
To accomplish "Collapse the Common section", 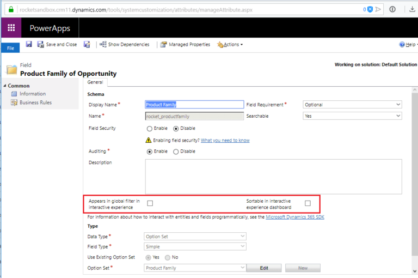I will [x=5, y=86].
